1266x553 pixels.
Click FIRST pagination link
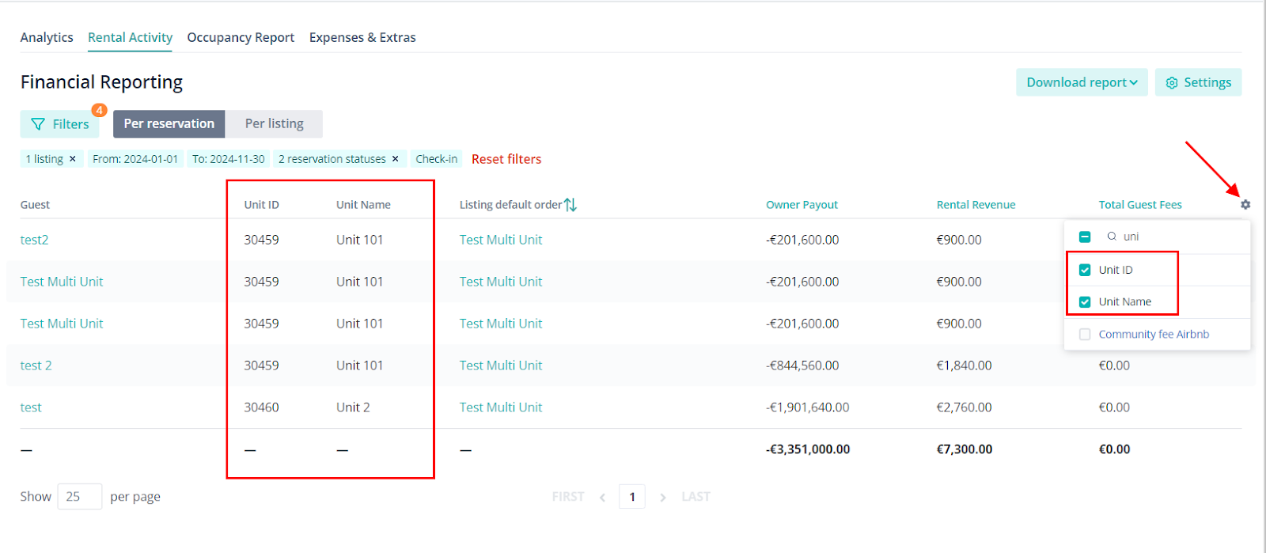click(568, 497)
